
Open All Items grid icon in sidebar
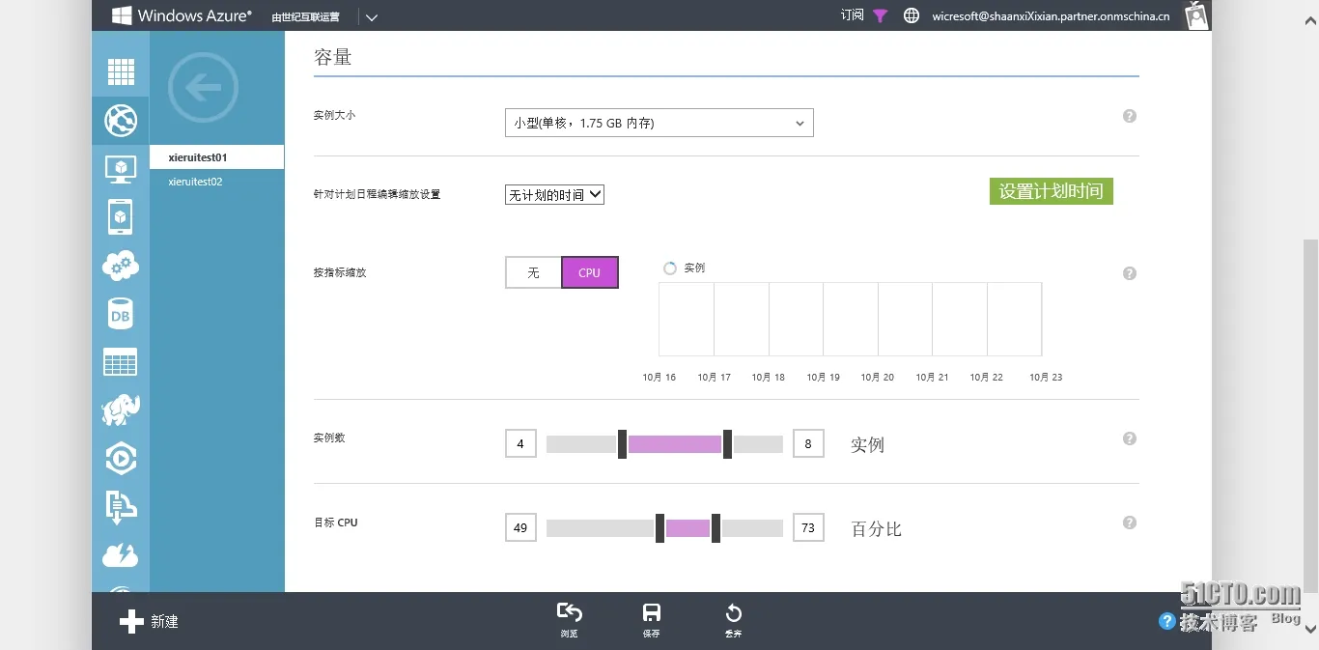[x=121, y=72]
